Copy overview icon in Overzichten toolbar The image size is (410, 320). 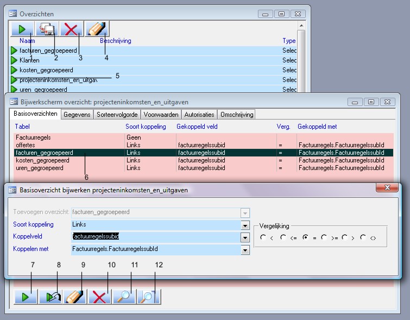(x=47, y=29)
